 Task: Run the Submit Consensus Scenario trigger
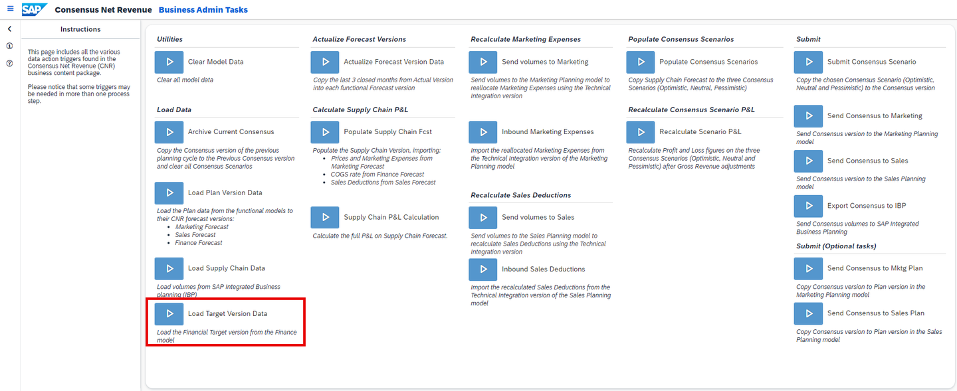808,62
